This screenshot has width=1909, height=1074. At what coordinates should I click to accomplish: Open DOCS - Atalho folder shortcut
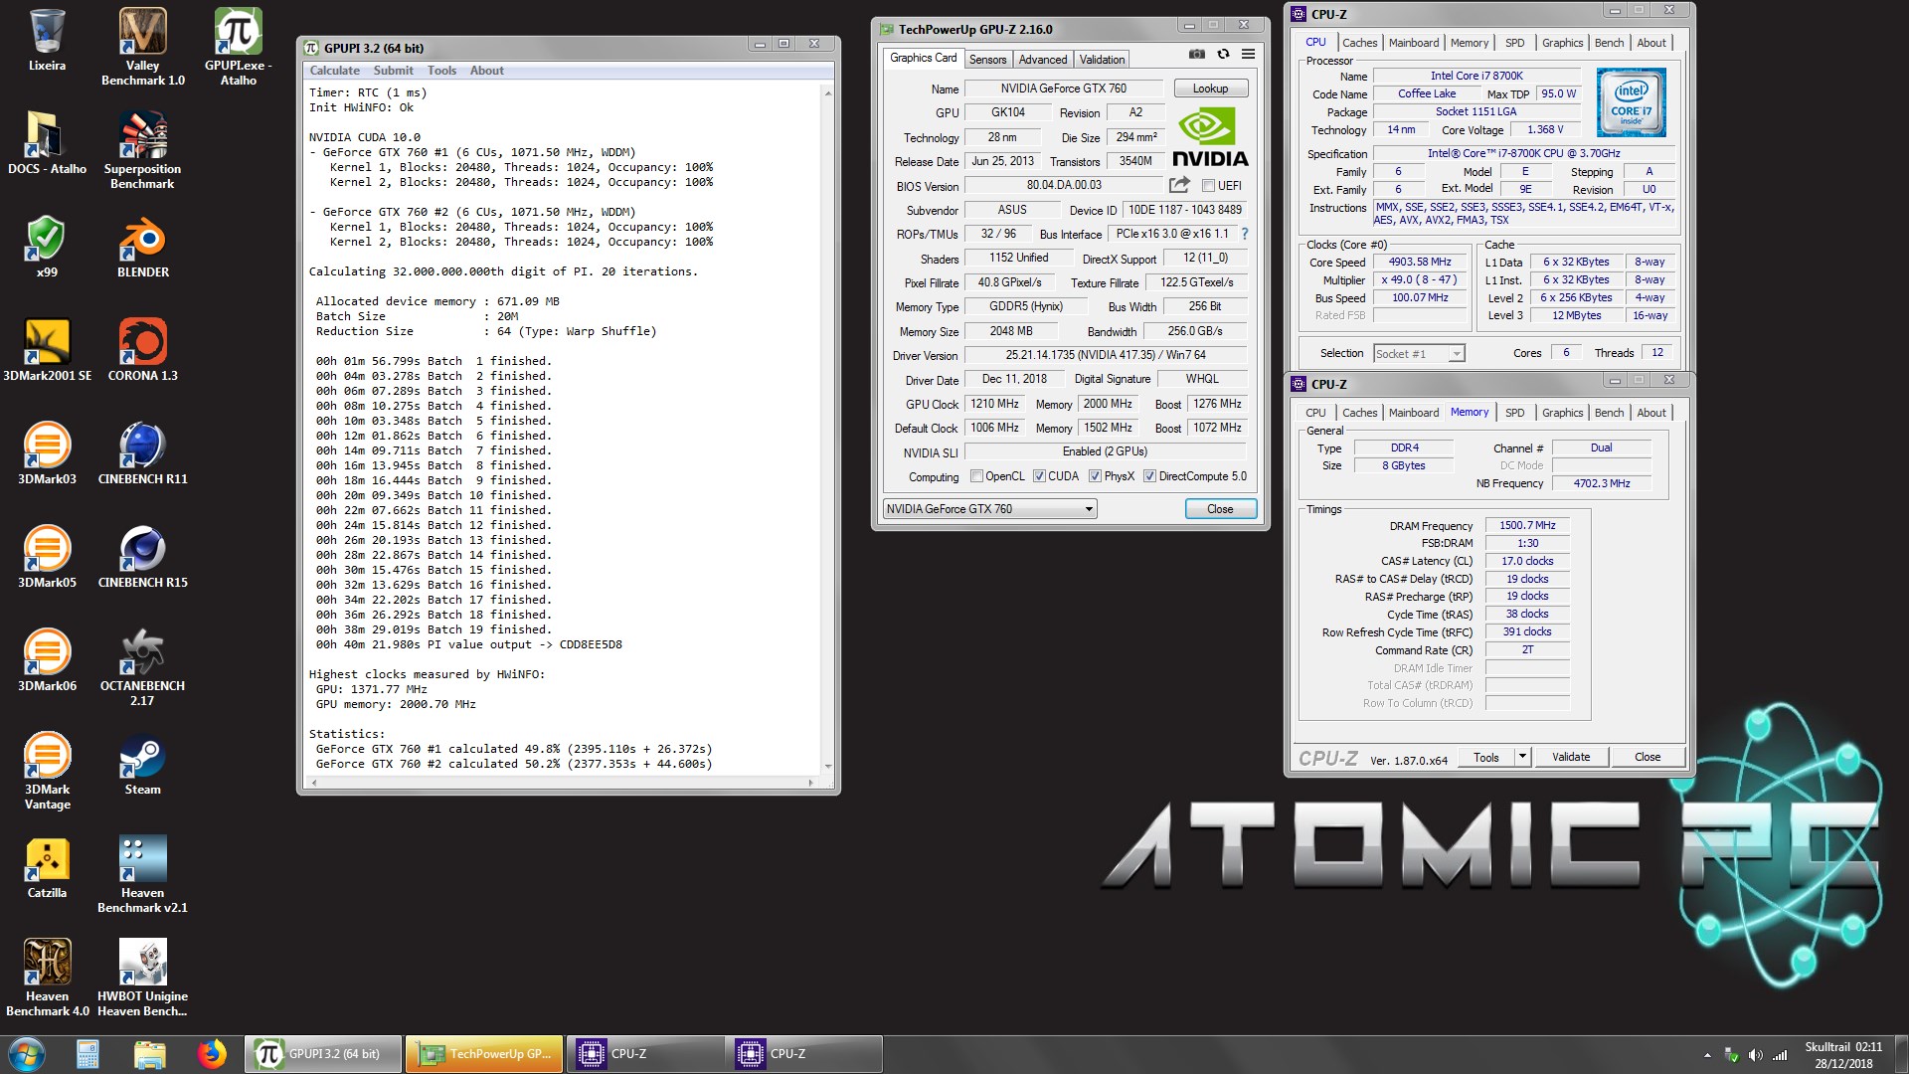pos(47,143)
